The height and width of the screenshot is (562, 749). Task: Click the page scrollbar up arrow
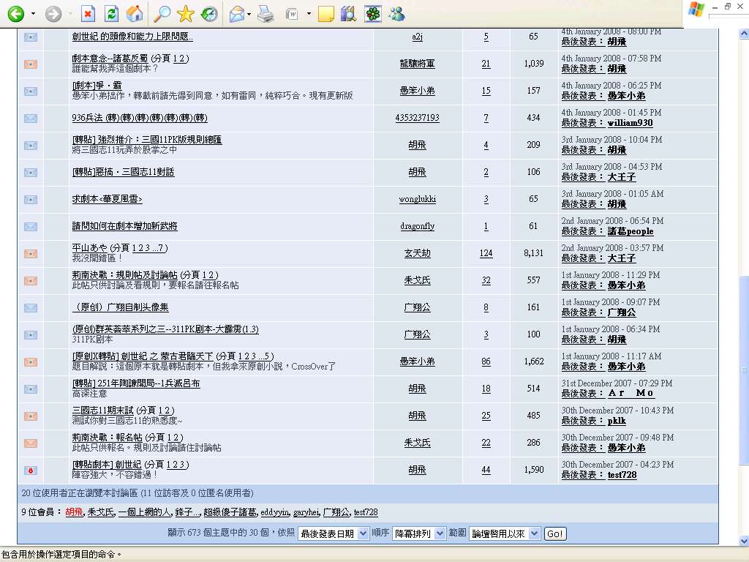click(x=744, y=34)
